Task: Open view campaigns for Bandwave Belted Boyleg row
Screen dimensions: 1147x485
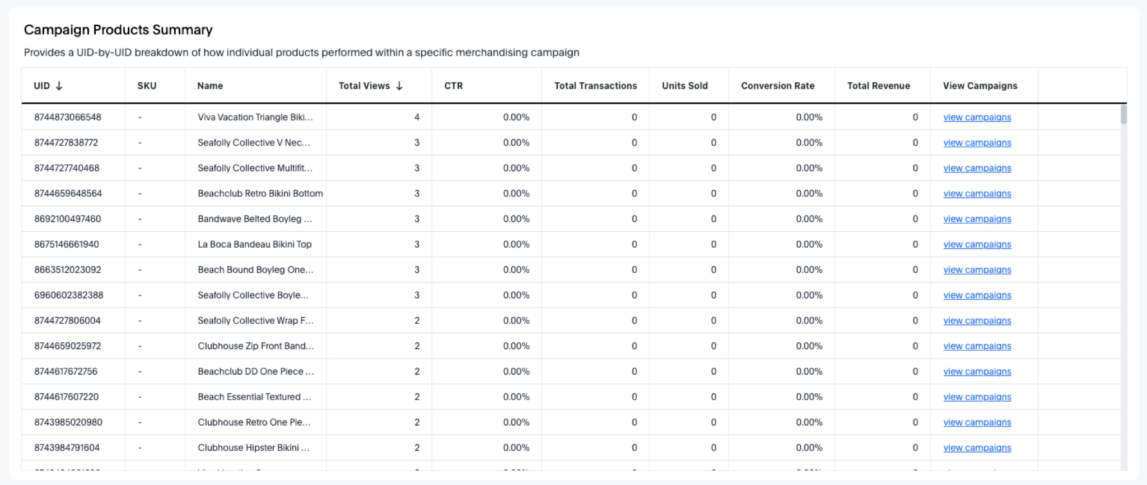Action: [x=977, y=219]
